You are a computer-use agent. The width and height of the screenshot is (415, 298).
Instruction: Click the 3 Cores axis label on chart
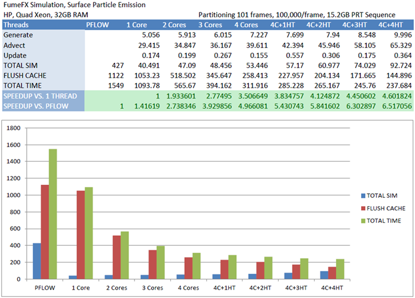tap(152, 288)
